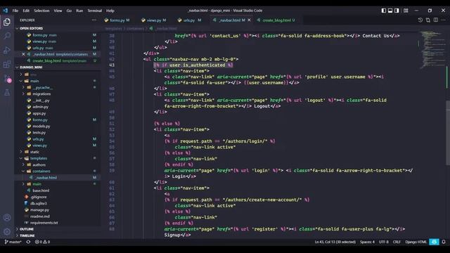Open the Help menu
The height and width of the screenshot is (253, 450).
click(x=110, y=11)
